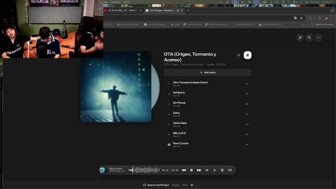Copy the playlist link with the link icon

coord(300,38)
